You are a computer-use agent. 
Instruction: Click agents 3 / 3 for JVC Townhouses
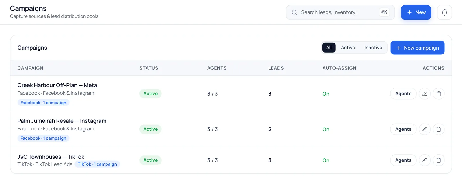click(x=213, y=160)
